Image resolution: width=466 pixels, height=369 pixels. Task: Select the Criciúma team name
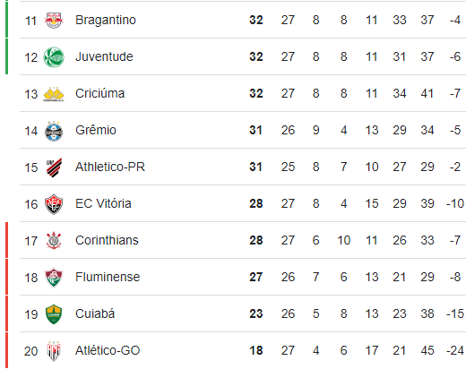click(x=99, y=93)
